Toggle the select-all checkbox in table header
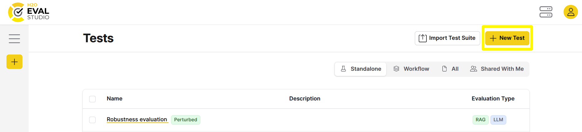This screenshot has height=132, width=582. click(92, 99)
